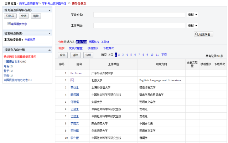Sort by 被引频次
This screenshot has height=143, width=228.
tap(93, 48)
